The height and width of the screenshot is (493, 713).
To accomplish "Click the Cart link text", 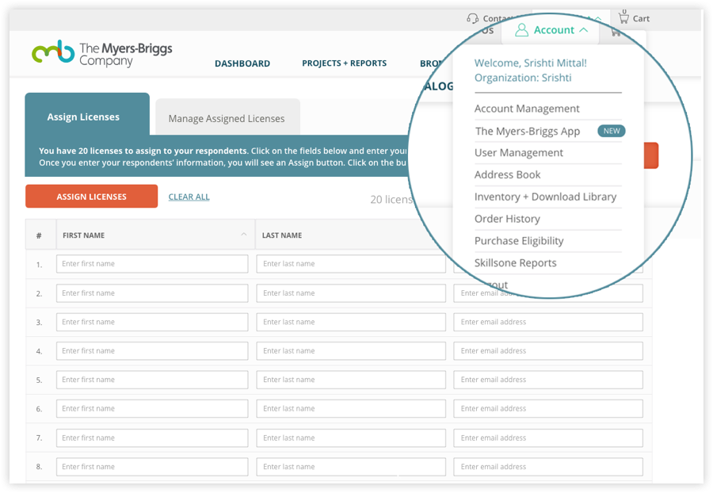I will pyautogui.click(x=641, y=19).
